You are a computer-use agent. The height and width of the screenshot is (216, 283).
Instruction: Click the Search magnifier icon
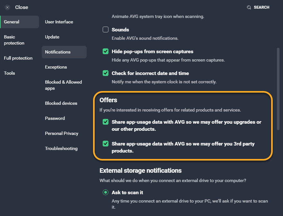[x=249, y=7]
